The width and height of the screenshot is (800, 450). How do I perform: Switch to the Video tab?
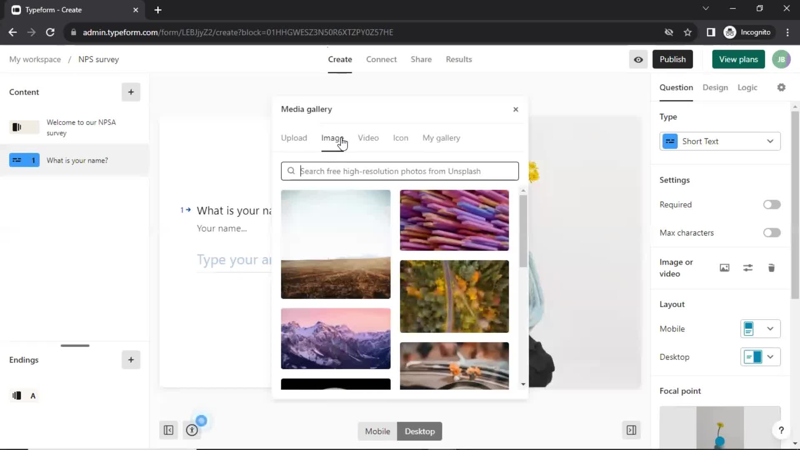point(368,138)
